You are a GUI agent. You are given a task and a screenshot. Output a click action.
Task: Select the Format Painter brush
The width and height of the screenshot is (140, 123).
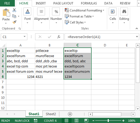click(x=14, y=22)
